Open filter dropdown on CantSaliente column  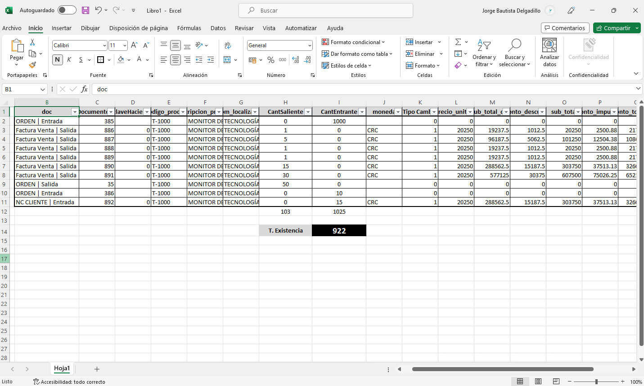click(x=308, y=112)
